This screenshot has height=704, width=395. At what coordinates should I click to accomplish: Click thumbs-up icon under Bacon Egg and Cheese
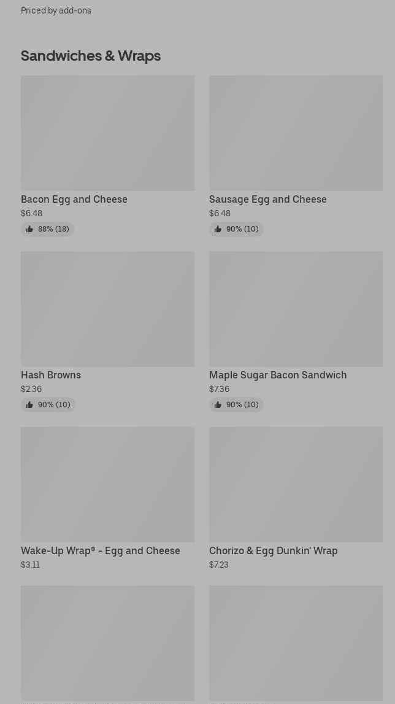tap(29, 229)
